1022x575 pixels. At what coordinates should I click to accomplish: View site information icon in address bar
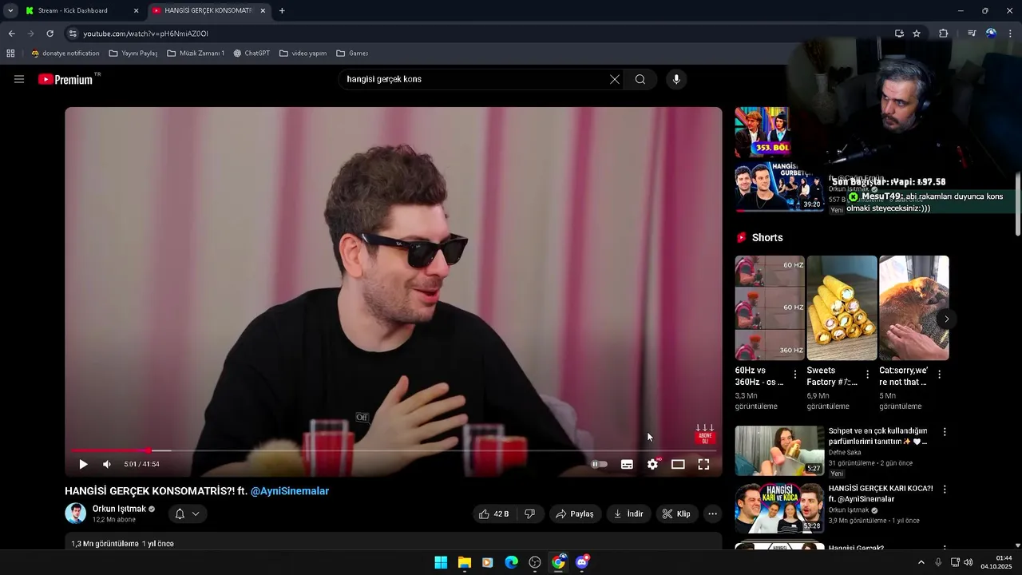click(x=73, y=34)
